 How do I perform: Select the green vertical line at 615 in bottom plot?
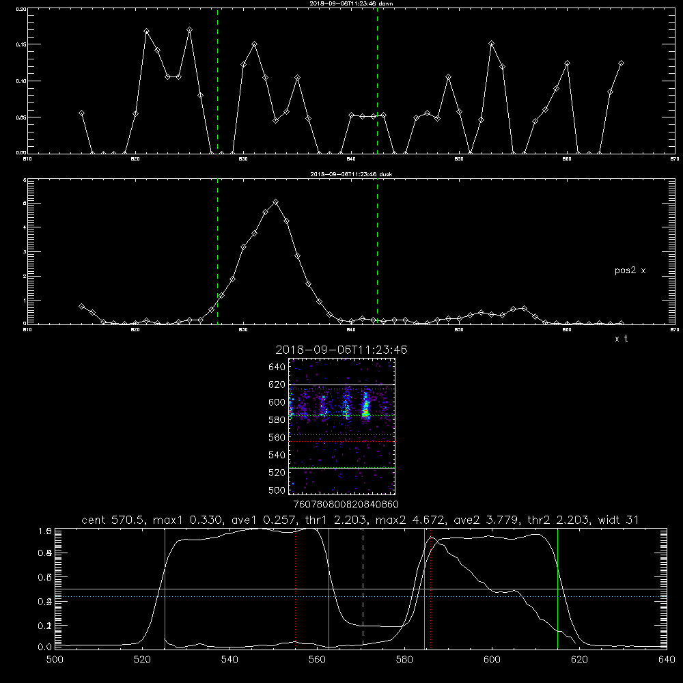(x=557, y=588)
